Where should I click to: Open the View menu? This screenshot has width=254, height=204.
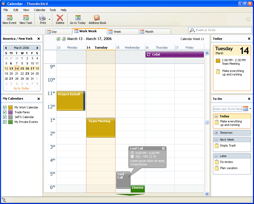pos(26,10)
